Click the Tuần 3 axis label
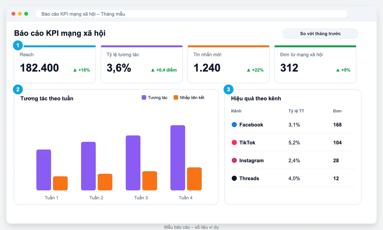This screenshot has width=383, height=230. tap(141, 198)
